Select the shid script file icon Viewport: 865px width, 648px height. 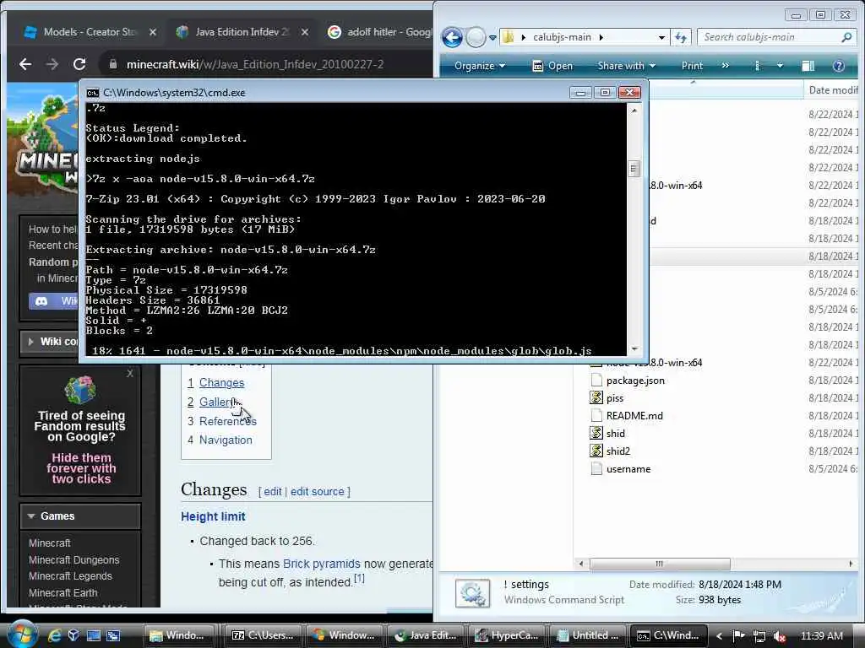[596, 433]
